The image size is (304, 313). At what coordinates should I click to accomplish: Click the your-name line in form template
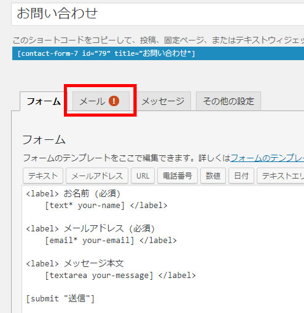point(106,206)
